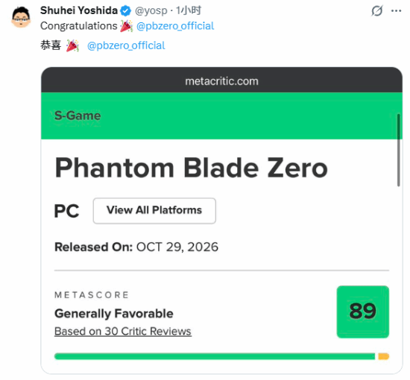Click the View All Platforms button
The height and width of the screenshot is (380, 410).
154,211
